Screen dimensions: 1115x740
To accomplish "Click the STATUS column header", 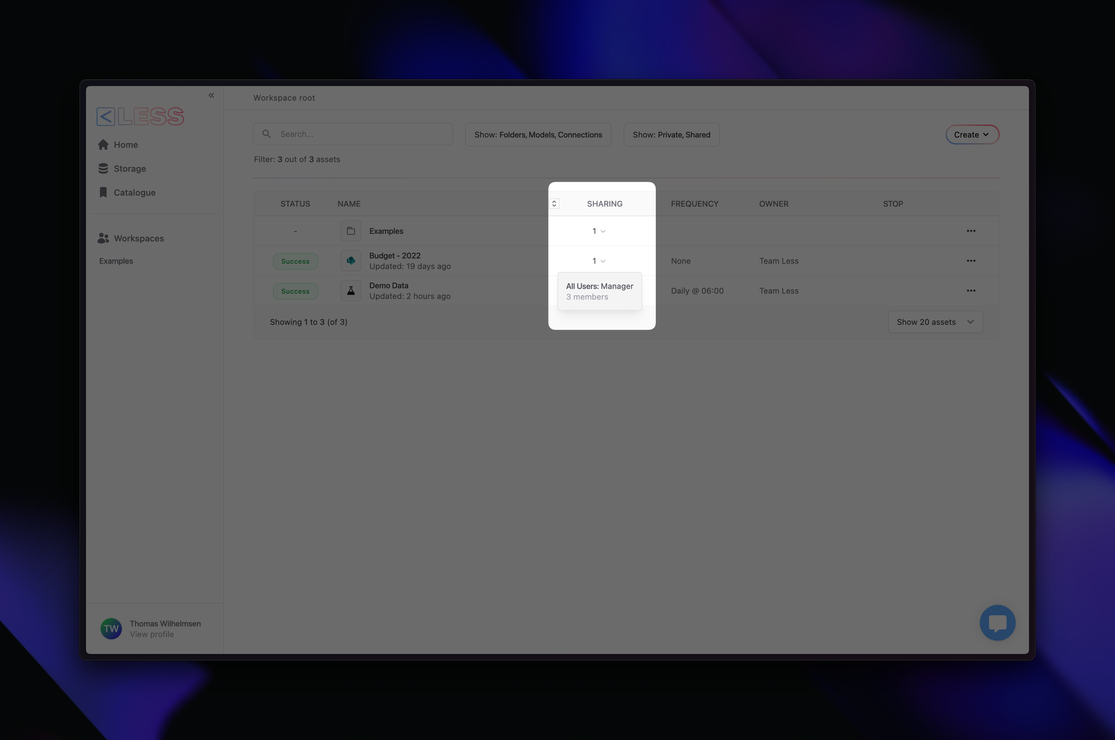I will click(295, 204).
